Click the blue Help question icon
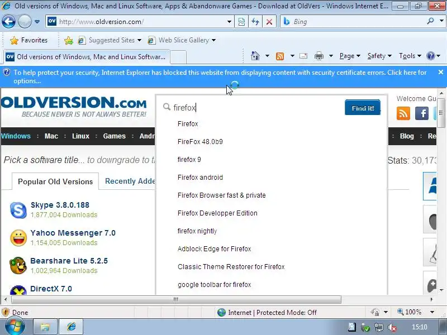 (x=430, y=56)
